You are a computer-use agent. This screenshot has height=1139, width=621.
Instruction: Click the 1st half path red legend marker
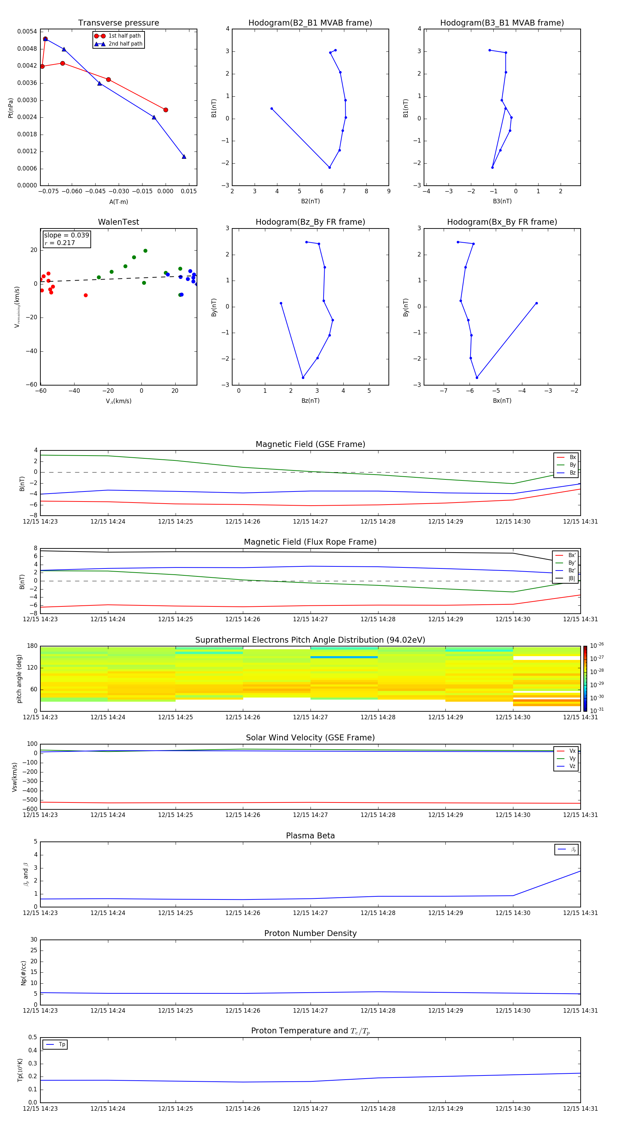click(x=100, y=36)
